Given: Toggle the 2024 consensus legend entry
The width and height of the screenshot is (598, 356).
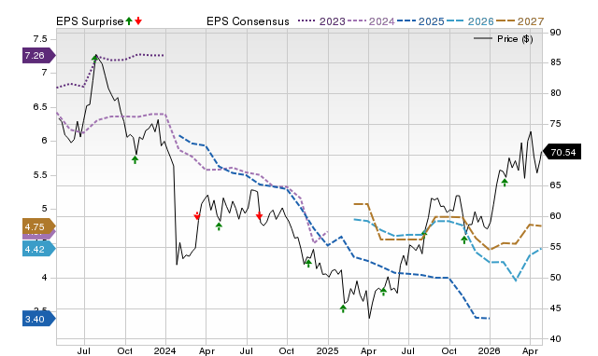Looking at the screenshot, I should point(371,21).
